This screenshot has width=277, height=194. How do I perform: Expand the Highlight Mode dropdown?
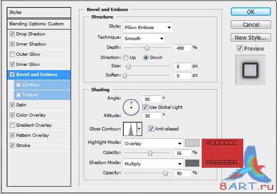[x=153, y=143]
